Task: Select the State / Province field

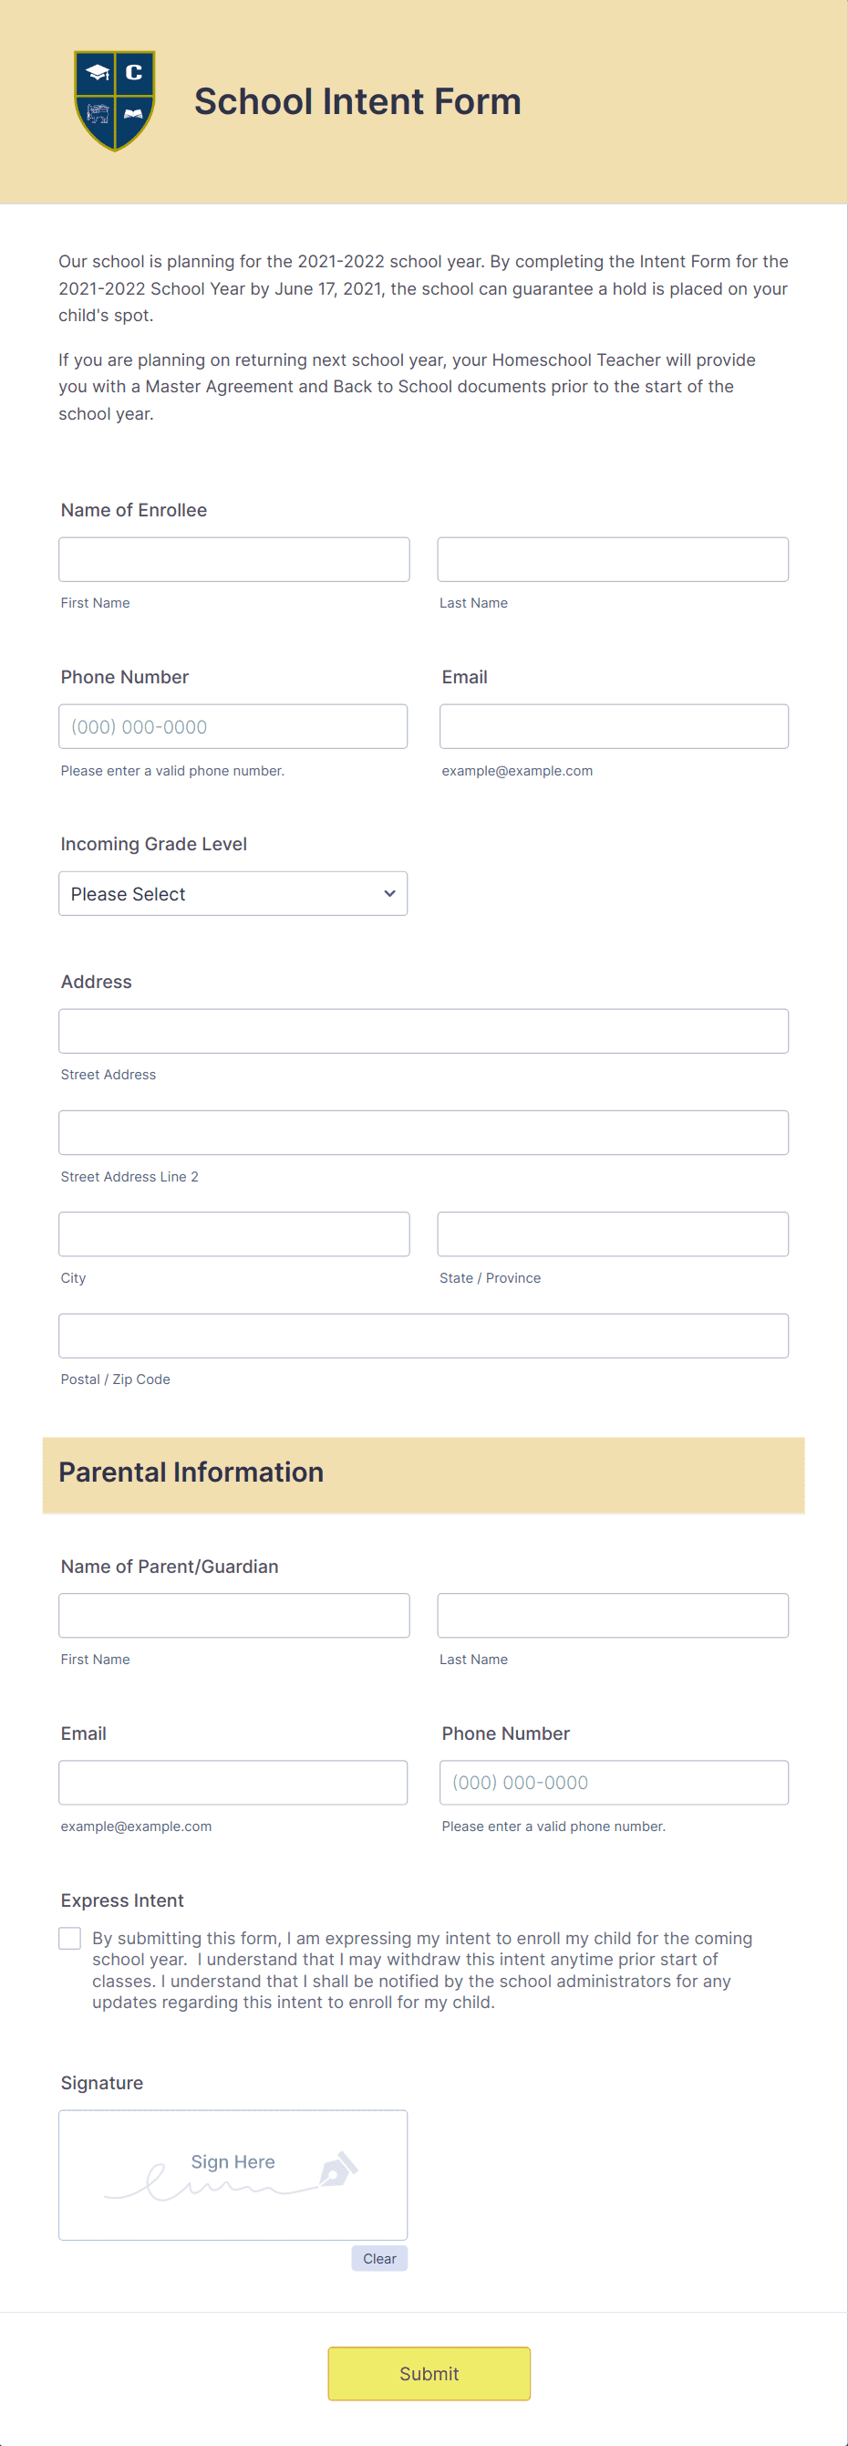Action: [x=613, y=1234]
